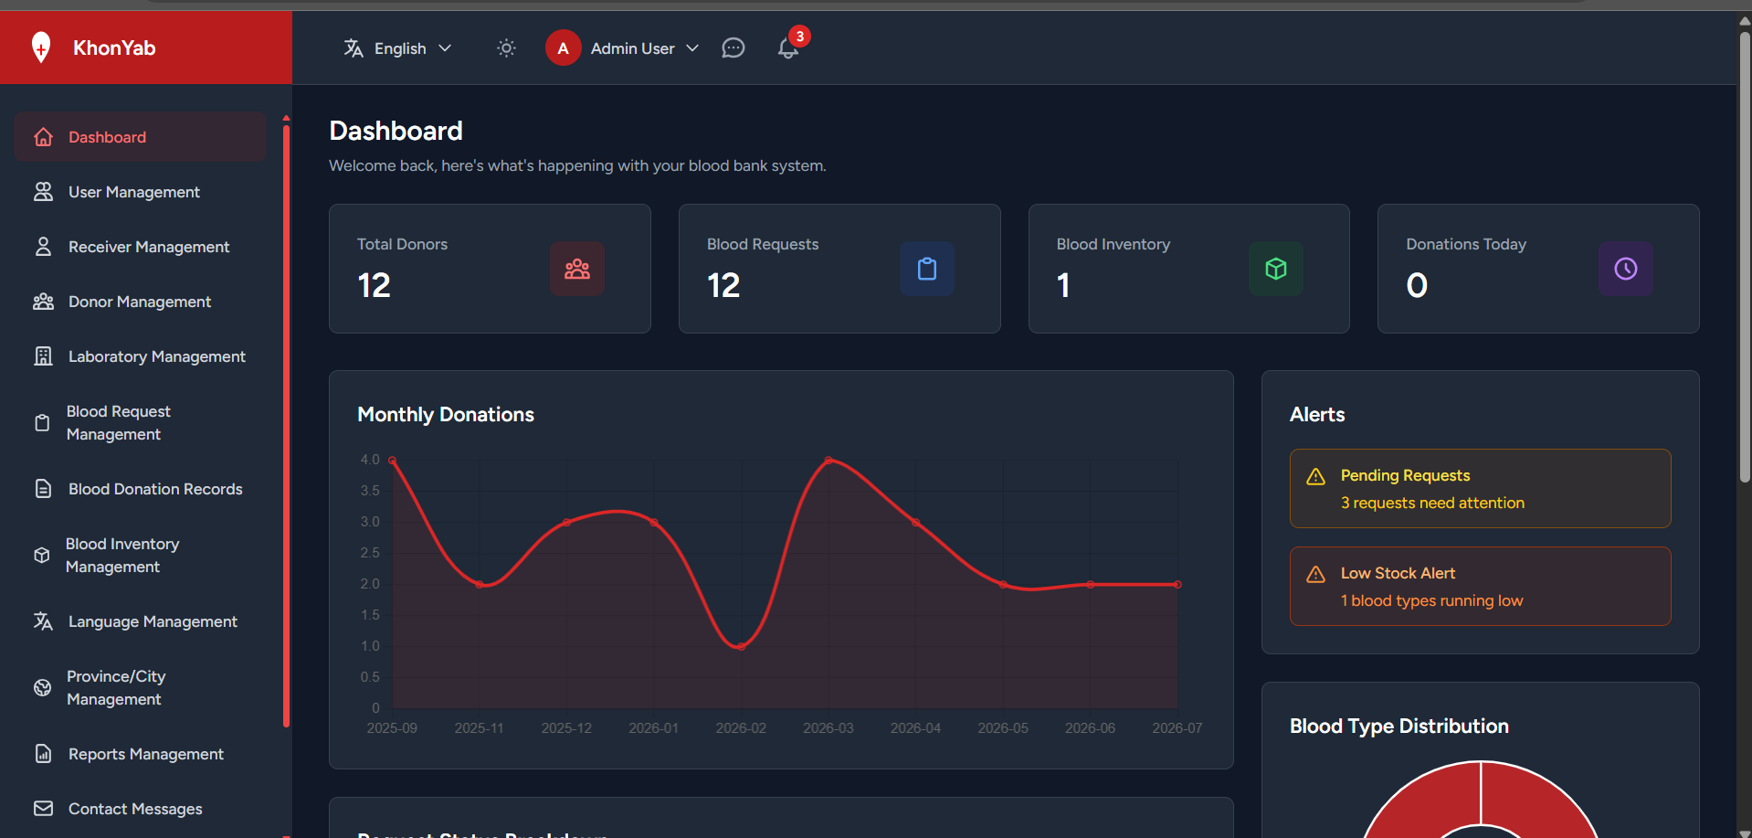Screen dimensions: 1752x838
Task: Click the 2025-09 data point on chart
Action: pos(392,460)
